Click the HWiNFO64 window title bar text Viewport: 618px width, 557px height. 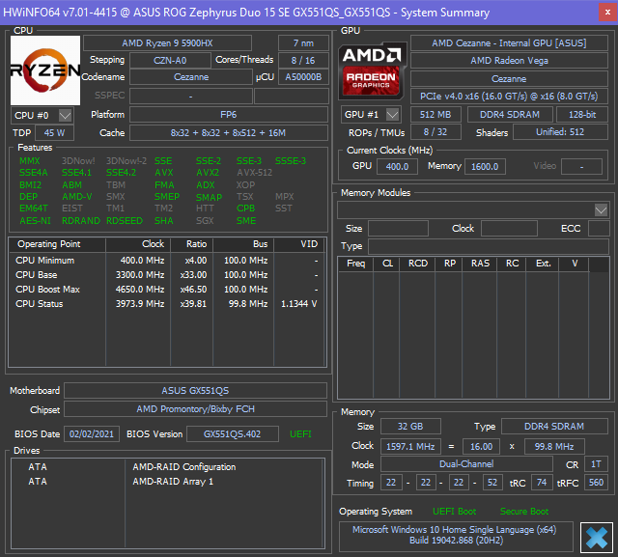pyautogui.click(x=246, y=13)
